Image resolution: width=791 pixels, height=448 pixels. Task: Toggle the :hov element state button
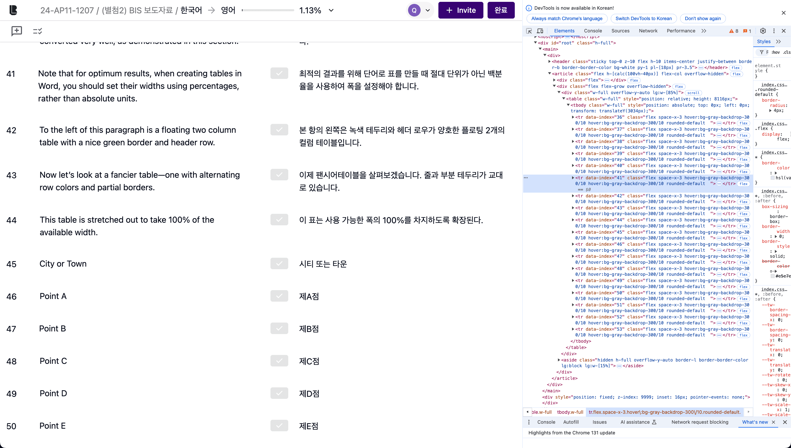click(775, 52)
